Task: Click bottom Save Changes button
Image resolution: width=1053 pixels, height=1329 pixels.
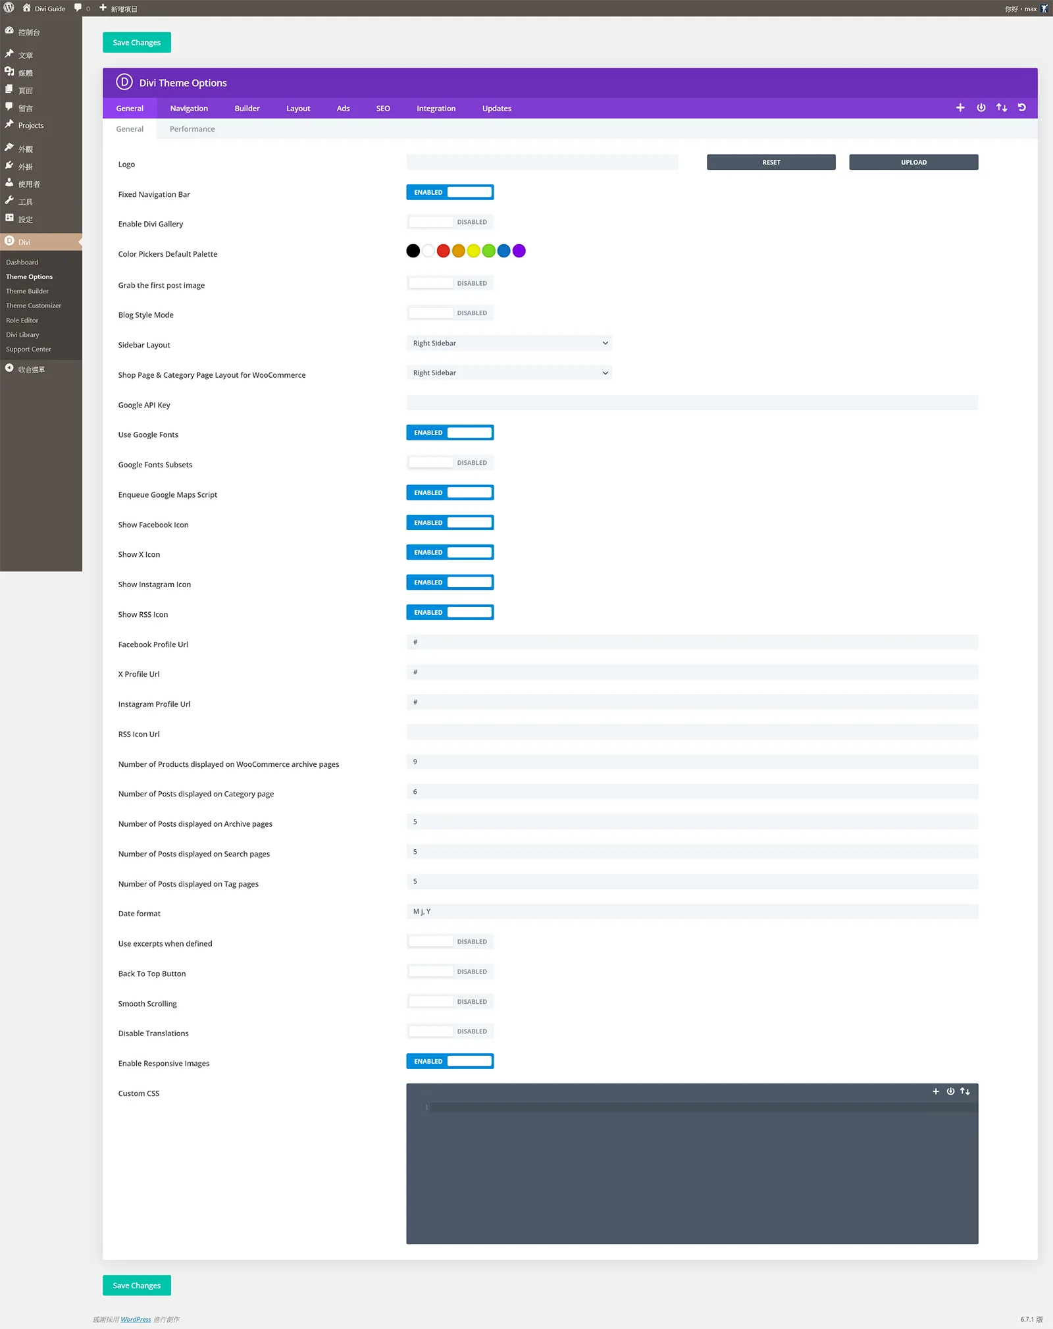Action: point(137,1286)
